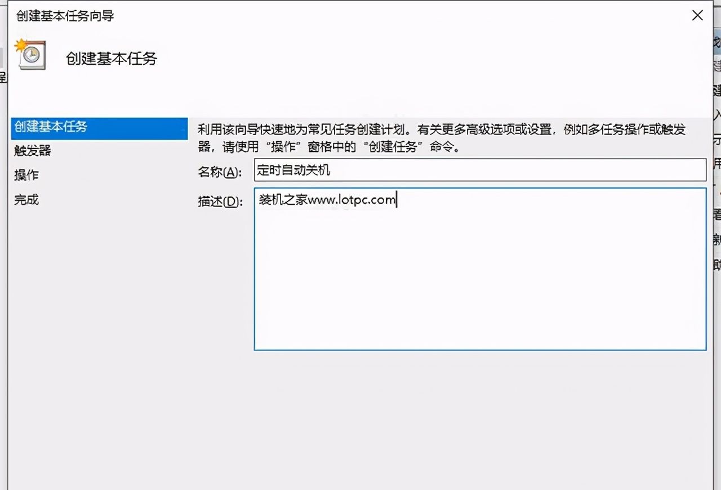Click inside the 描述 text area
721x490 pixels.
pos(480,269)
